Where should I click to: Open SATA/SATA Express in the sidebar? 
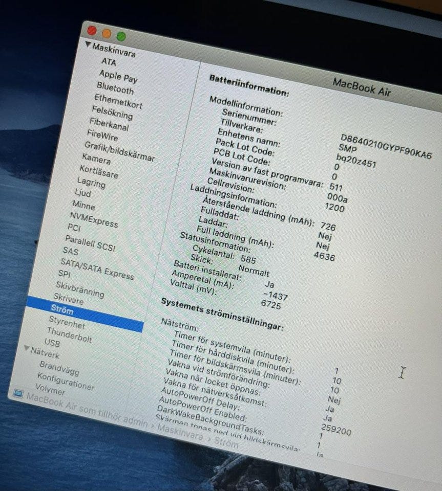[97, 269]
